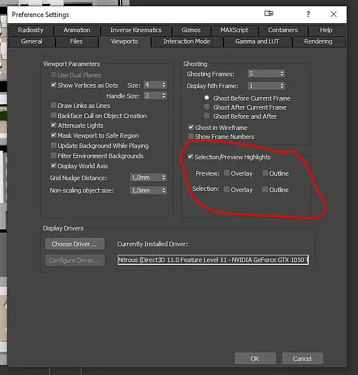358x375 pixels.
Task: Switch to the General tab
Action: point(32,41)
